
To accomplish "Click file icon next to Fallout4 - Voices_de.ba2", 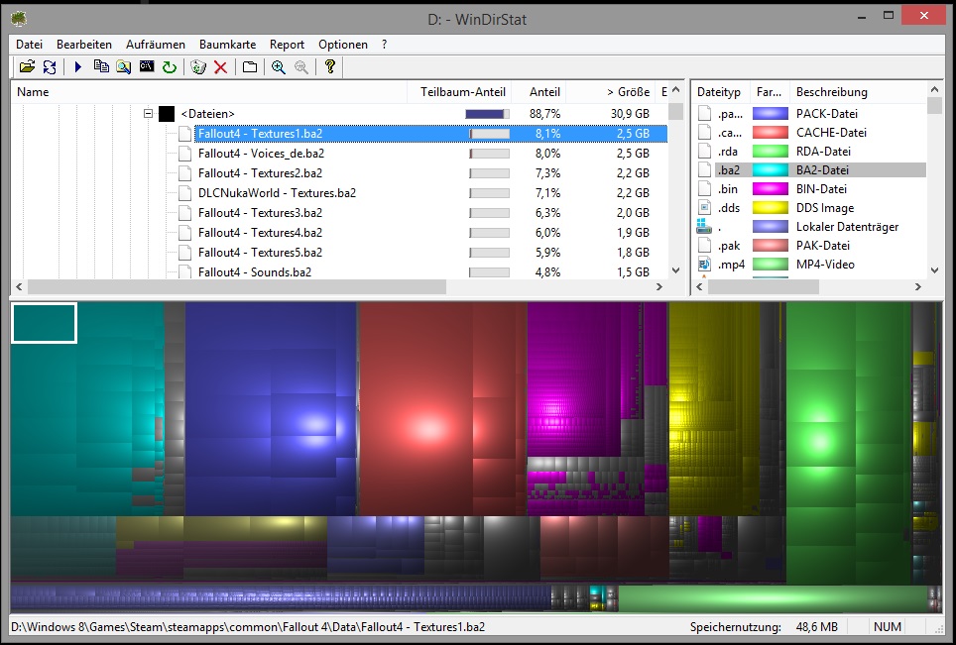I will click(x=184, y=154).
